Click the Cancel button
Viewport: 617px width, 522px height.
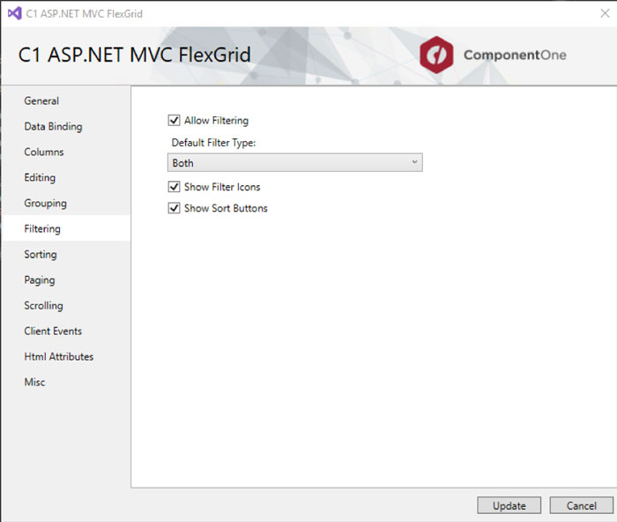point(581,505)
